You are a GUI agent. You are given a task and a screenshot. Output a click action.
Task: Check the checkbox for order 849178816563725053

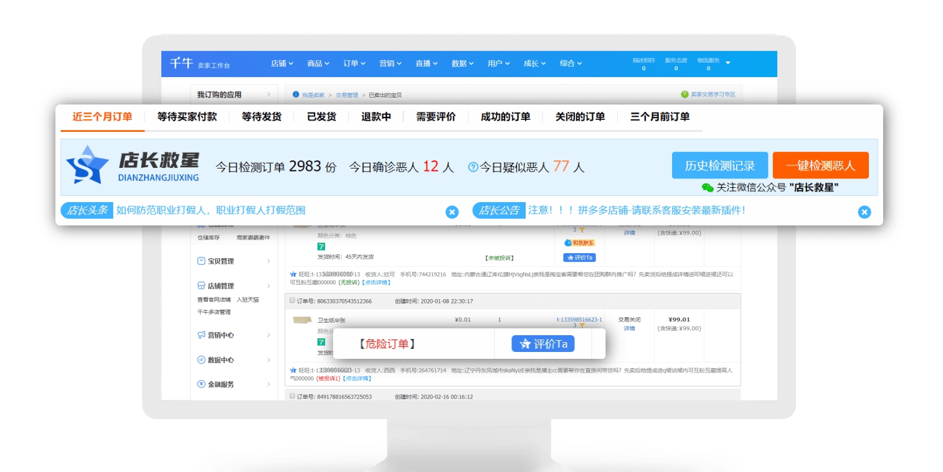[291, 397]
